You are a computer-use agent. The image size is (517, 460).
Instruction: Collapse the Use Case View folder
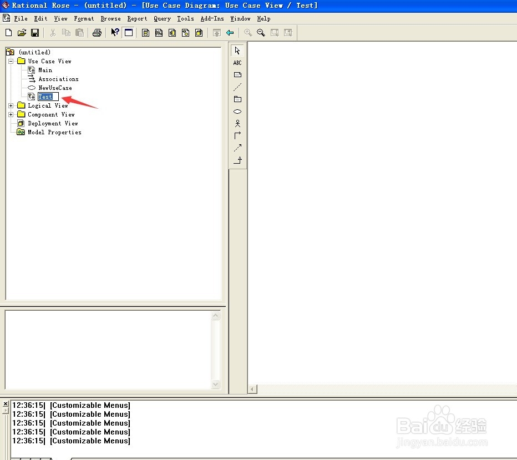point(11,61)
